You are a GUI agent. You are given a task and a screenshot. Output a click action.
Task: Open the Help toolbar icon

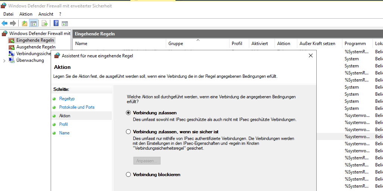[56, 23]
